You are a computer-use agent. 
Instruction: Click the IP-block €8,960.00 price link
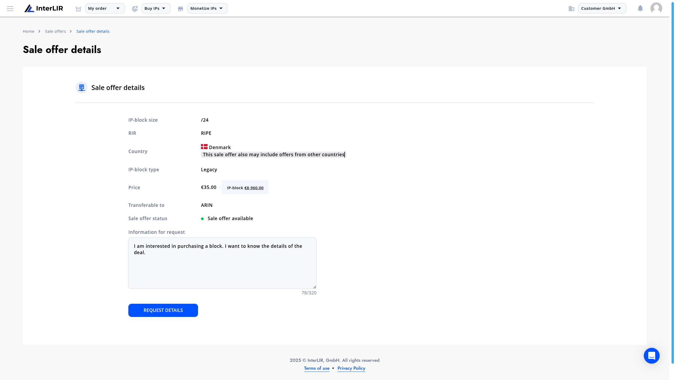point(254,188)
